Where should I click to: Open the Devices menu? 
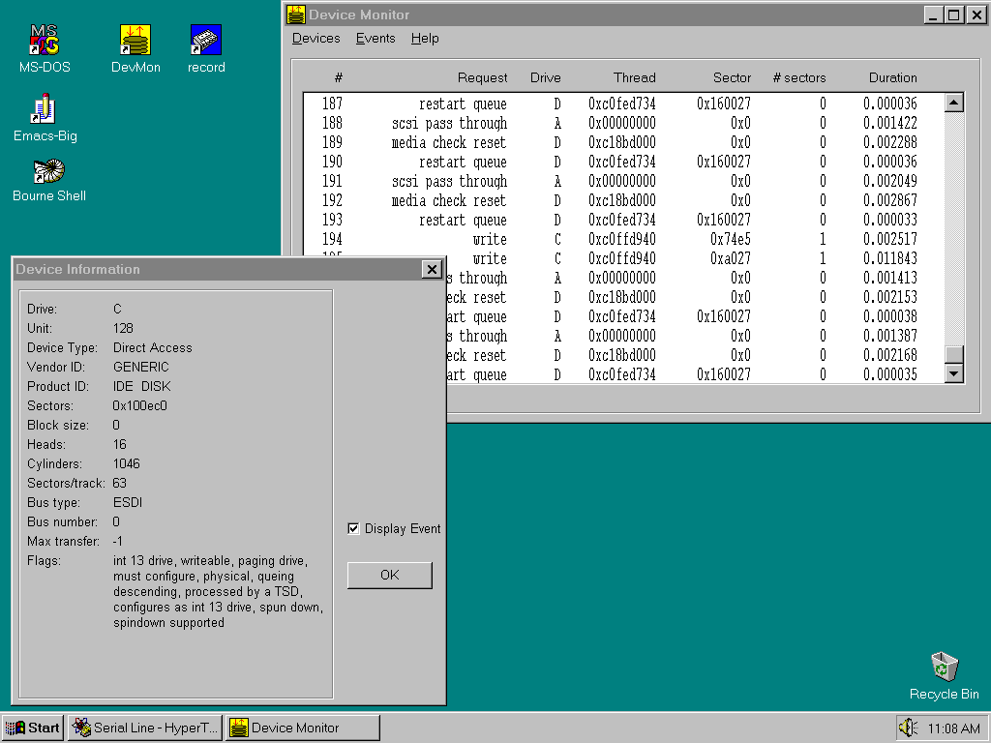click(315, 39)
